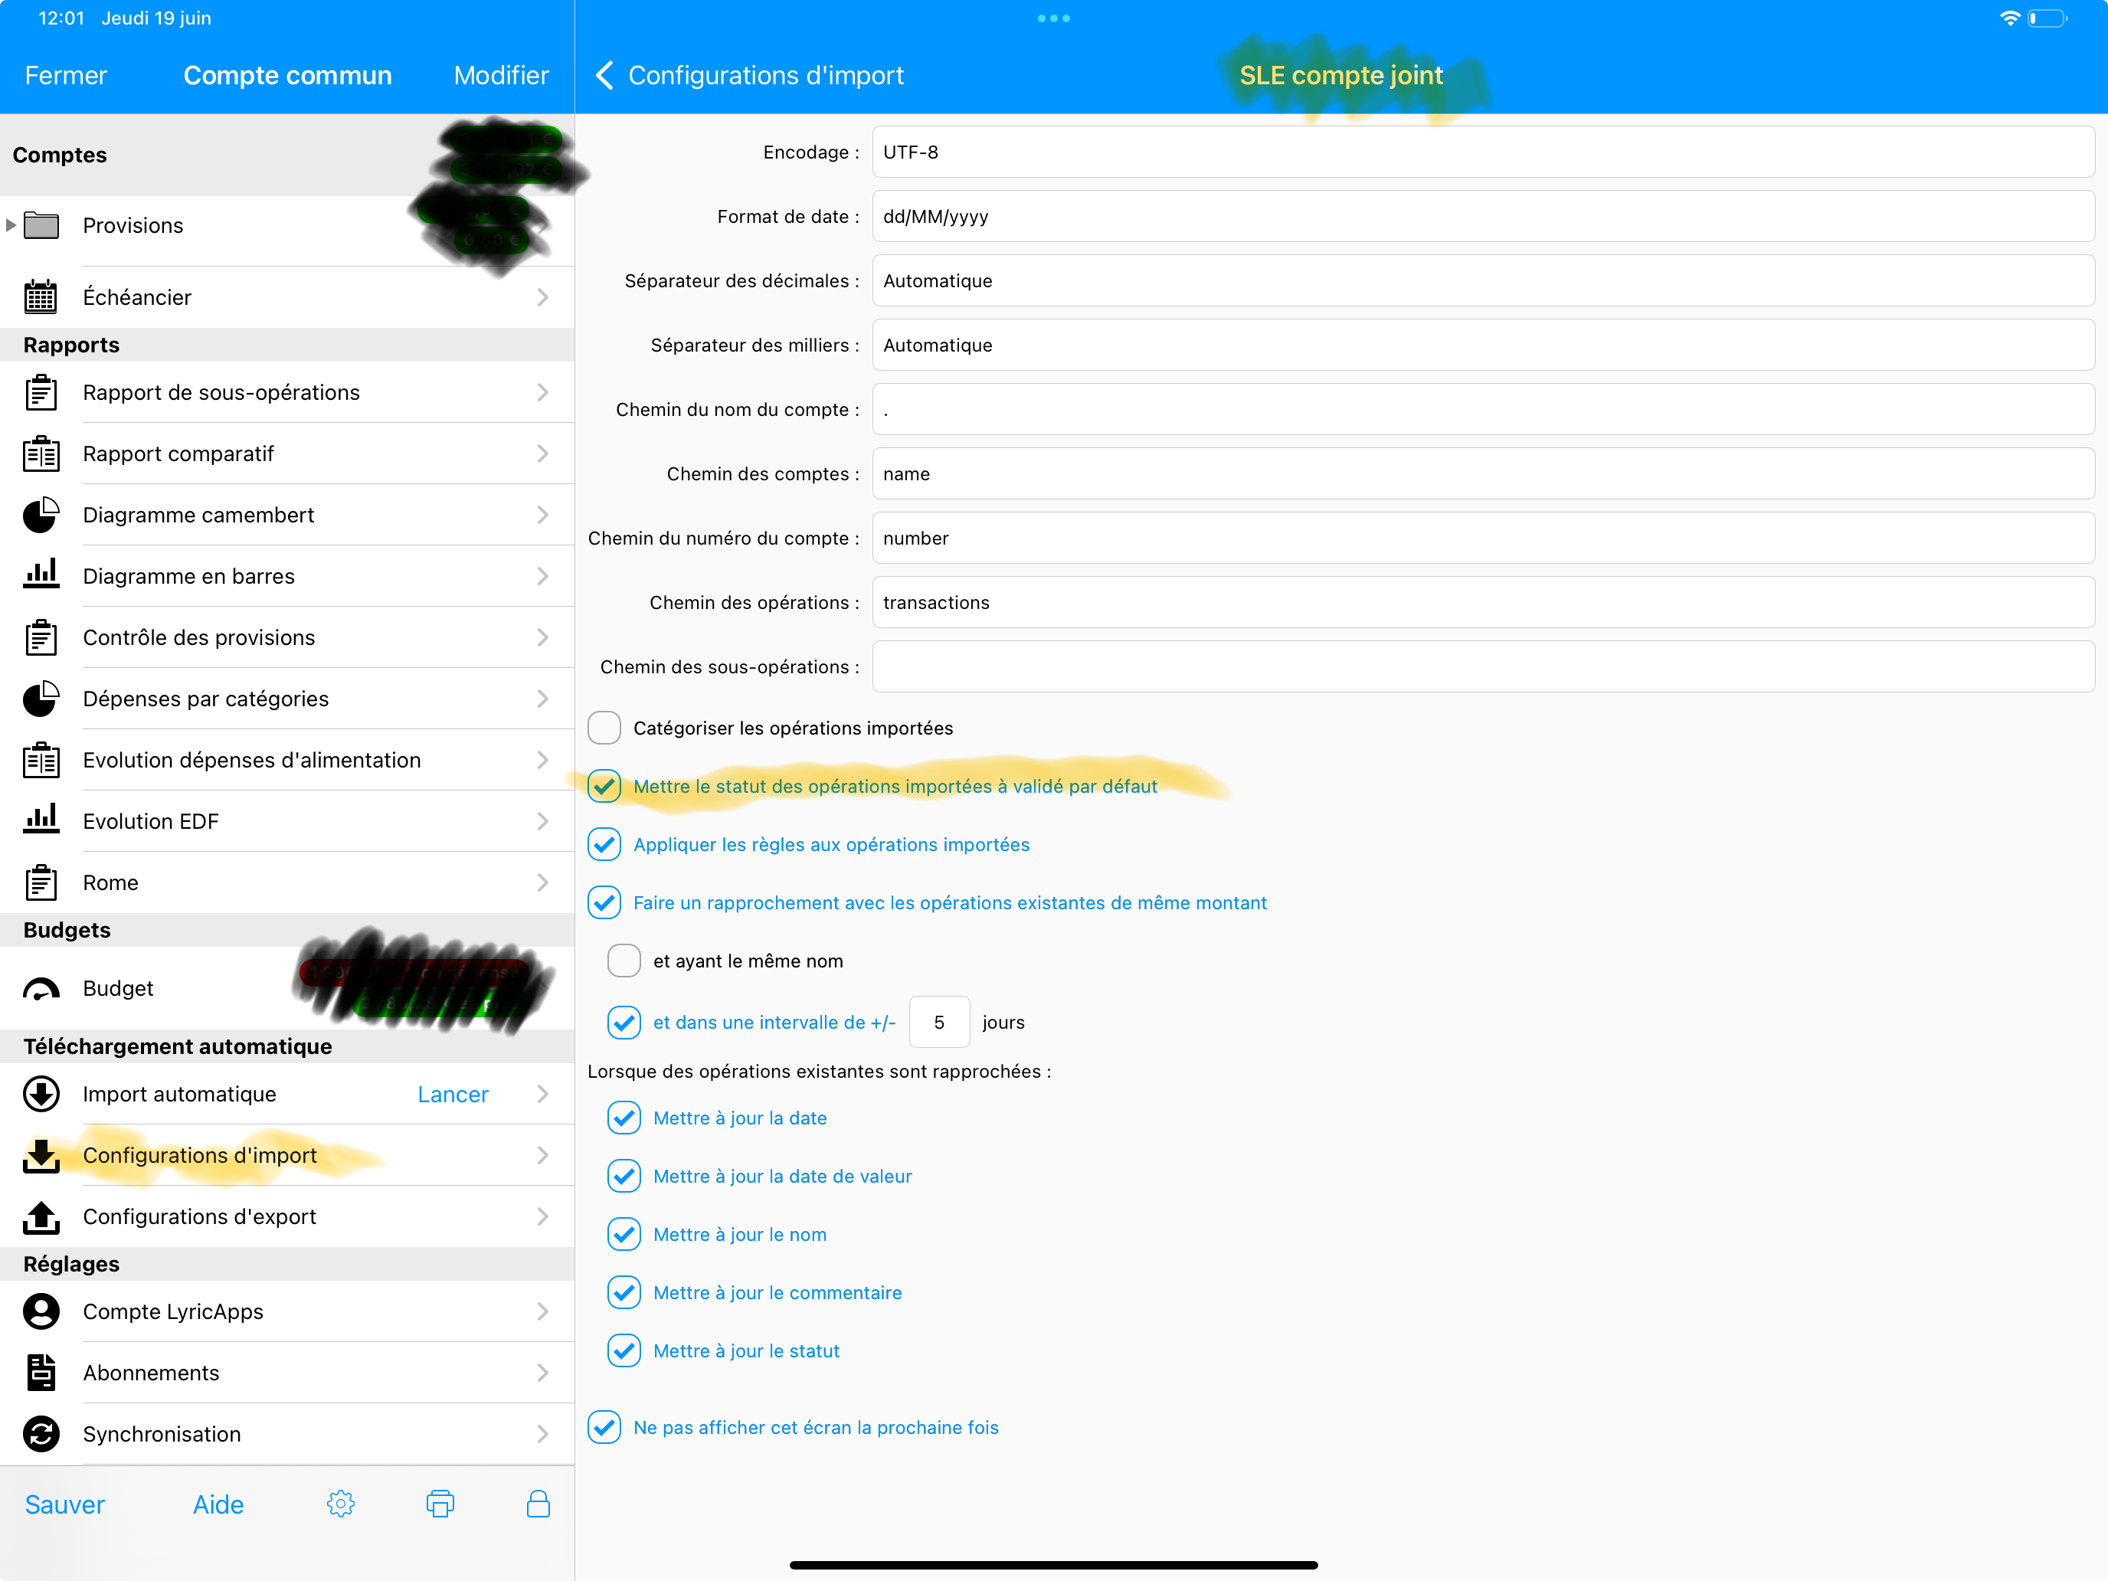Screen dimensions: 2108x1581
Task: Enable Catégoriser les opérations importées
Action: click(x=604, y=728)
